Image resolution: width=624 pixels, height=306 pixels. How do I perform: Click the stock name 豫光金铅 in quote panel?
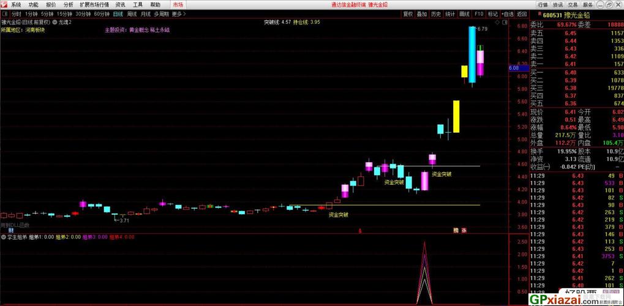576,15
